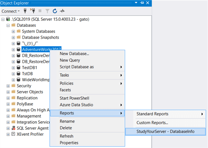Click the Disconnect plug icon
The width and height of the screenshot is (208, 148).
pos(33,11)
